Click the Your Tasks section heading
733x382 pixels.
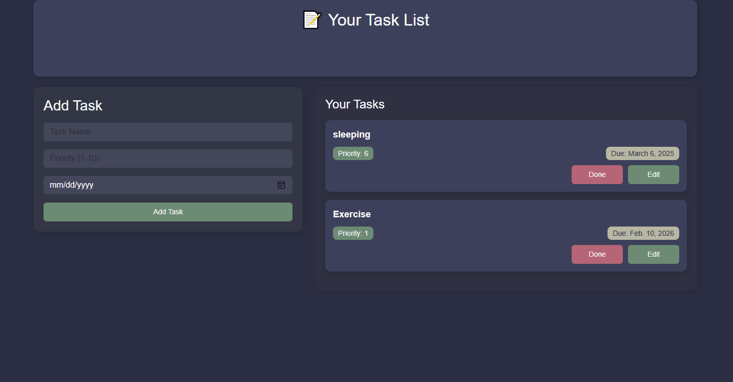coord(355,104)
